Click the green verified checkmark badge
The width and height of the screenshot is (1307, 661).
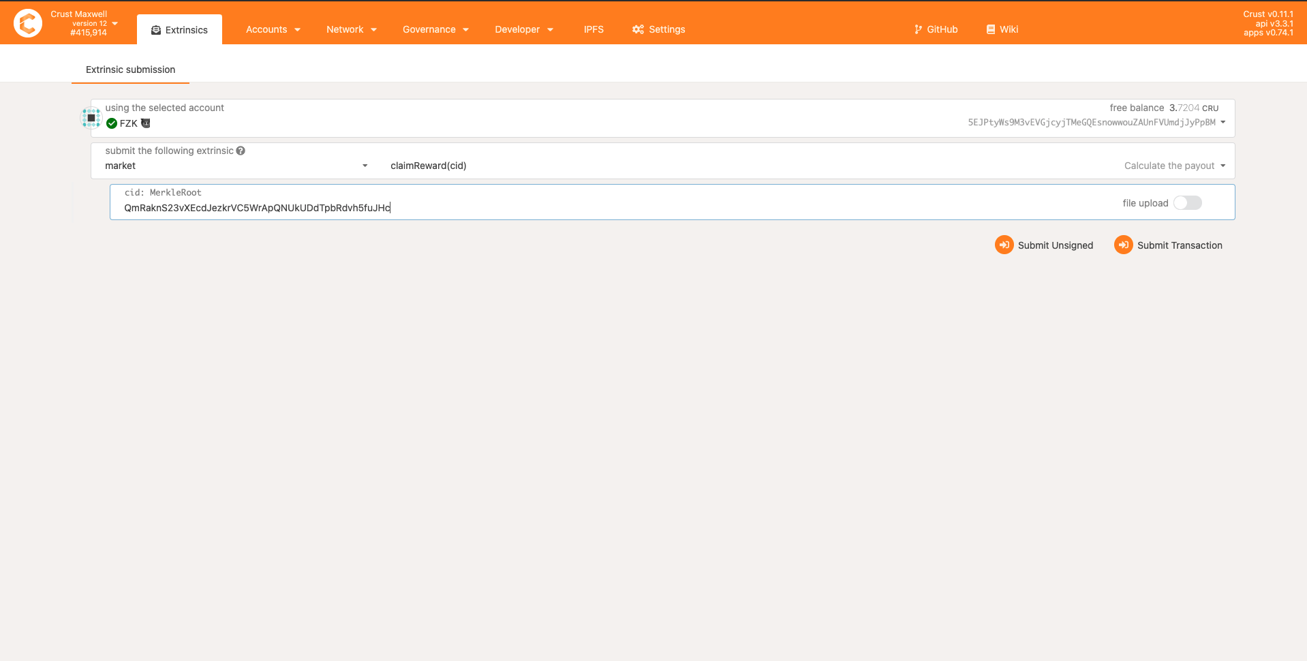[112, 123]
